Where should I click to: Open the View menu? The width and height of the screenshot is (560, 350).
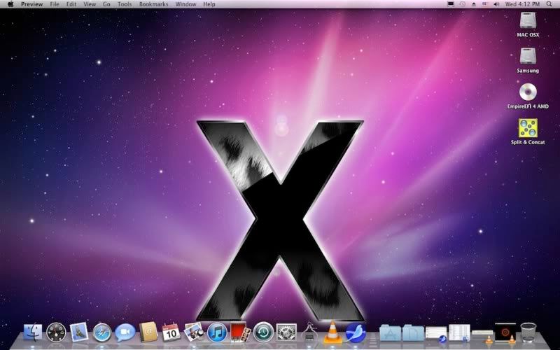coord(90,4)
